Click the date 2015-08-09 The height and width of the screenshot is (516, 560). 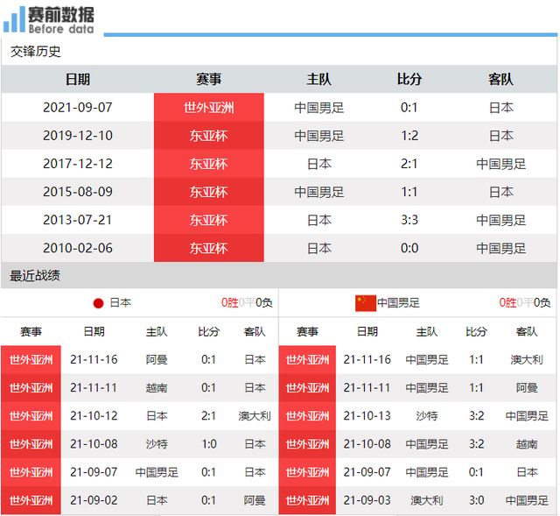(78, 192)
